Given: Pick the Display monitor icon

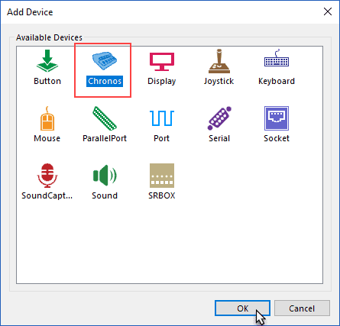Looking at the screenshot, I should pos(162,62).
